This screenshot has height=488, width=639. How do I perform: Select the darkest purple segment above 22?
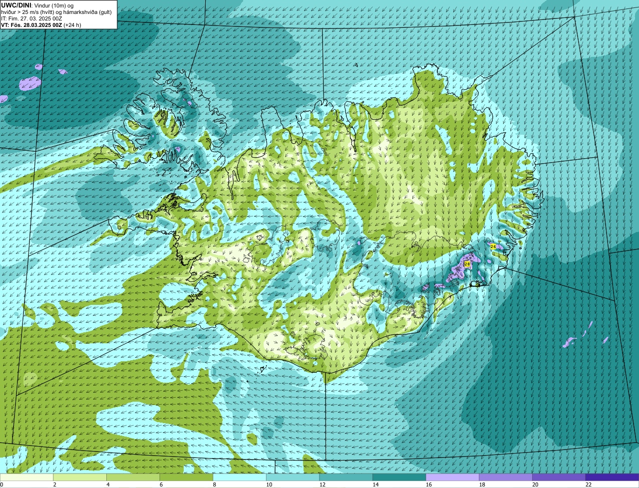[613, 477]
